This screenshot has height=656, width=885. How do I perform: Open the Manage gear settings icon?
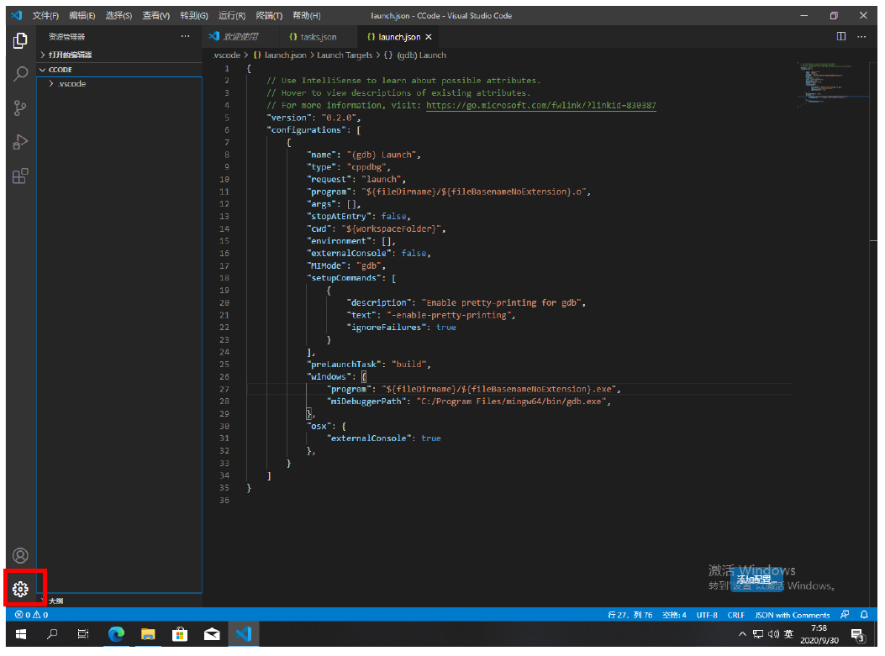[20, 590]
